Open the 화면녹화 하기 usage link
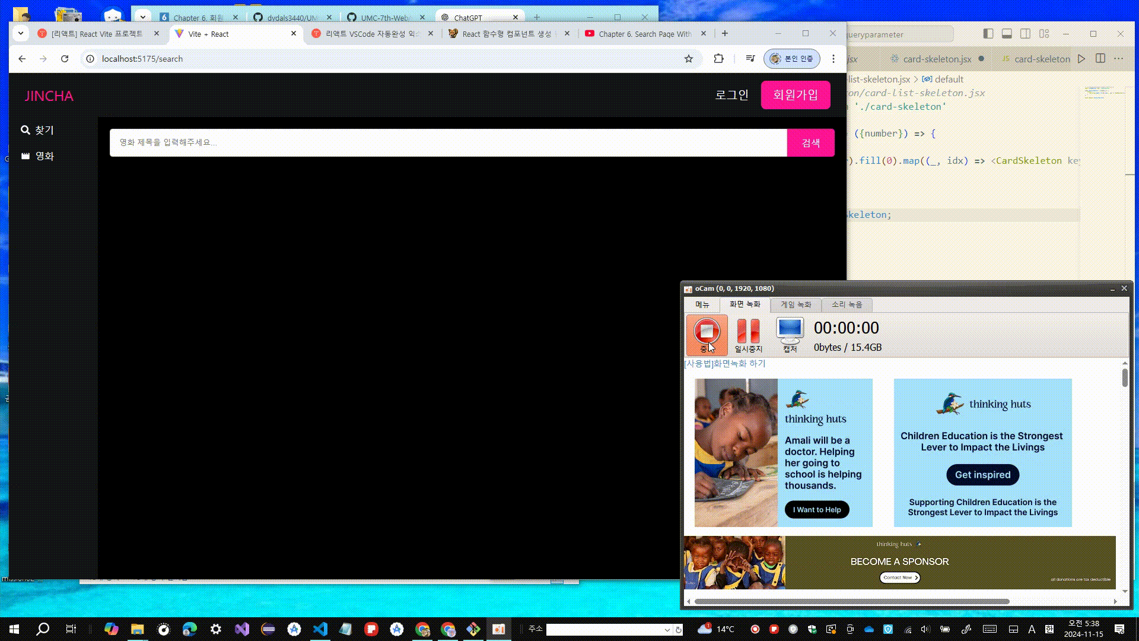Viewport: 1139px width, 641px height. tap(725, 363)
